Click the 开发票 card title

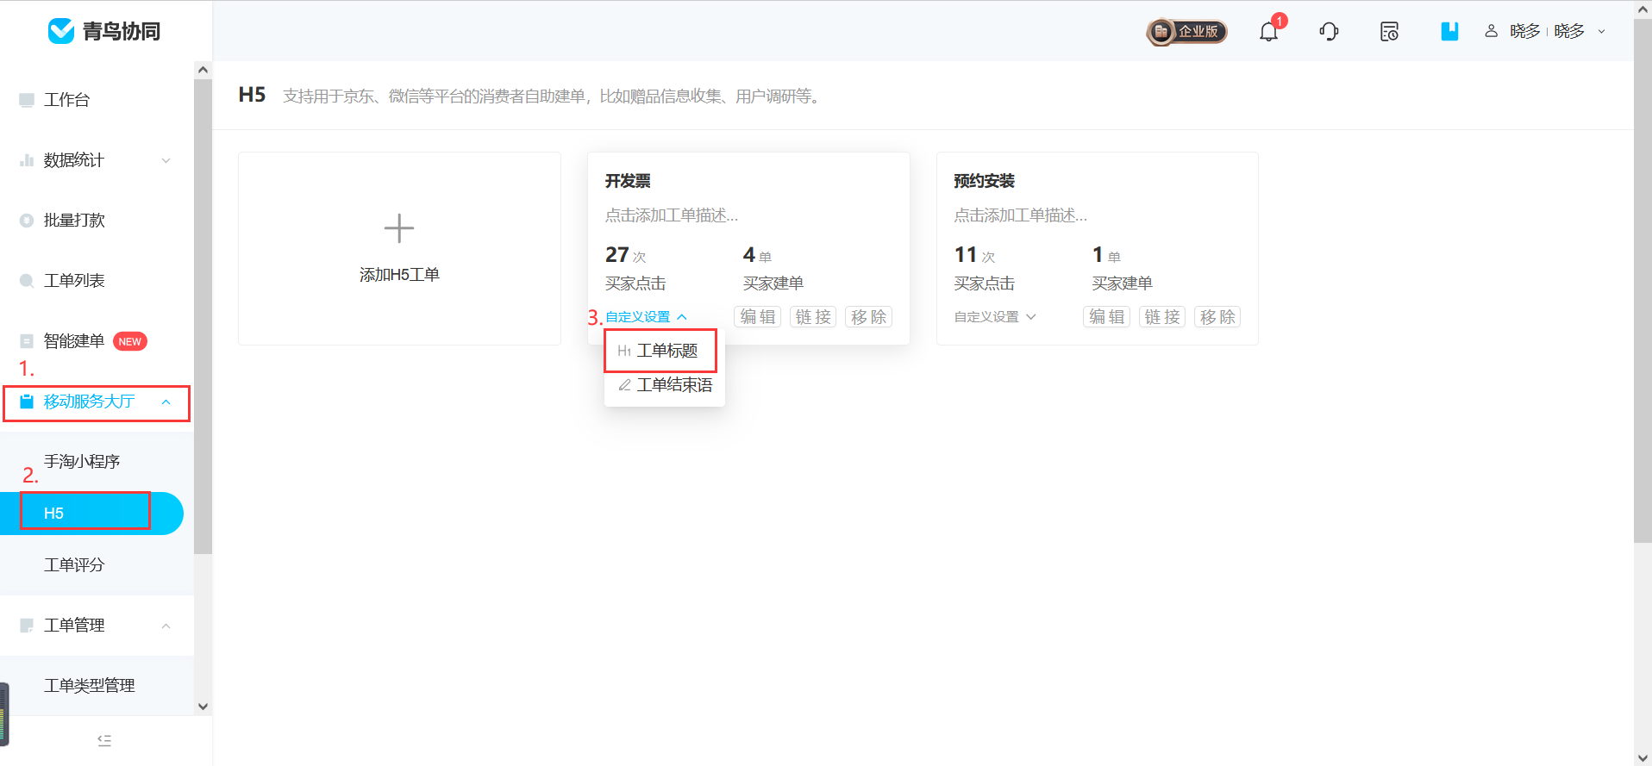click(x=628, y=181)
